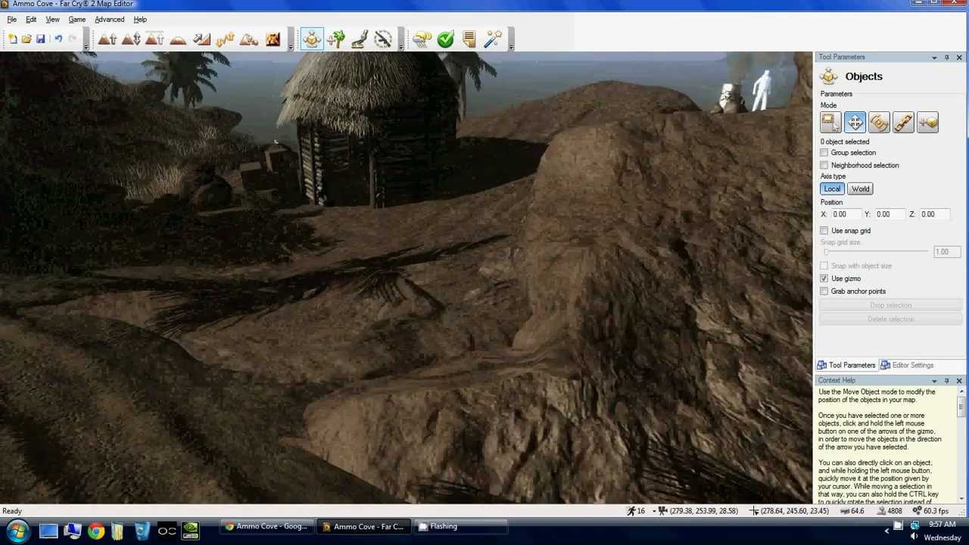Click the Y position input field
The height and width of the screenshot is (545, 969).
(890, 214)
